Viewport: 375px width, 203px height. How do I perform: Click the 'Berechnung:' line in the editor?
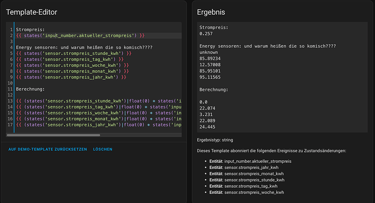(30, 89)
